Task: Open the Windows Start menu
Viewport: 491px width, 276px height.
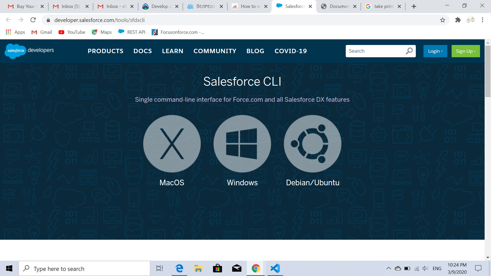Action: [x=9, y=268]
